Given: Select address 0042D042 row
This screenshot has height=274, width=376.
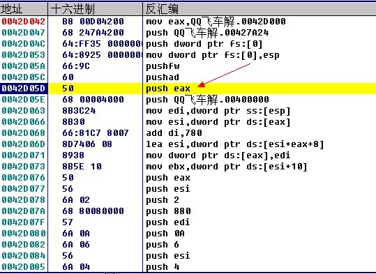Looking at the screenshot, I should coord(23,22).
